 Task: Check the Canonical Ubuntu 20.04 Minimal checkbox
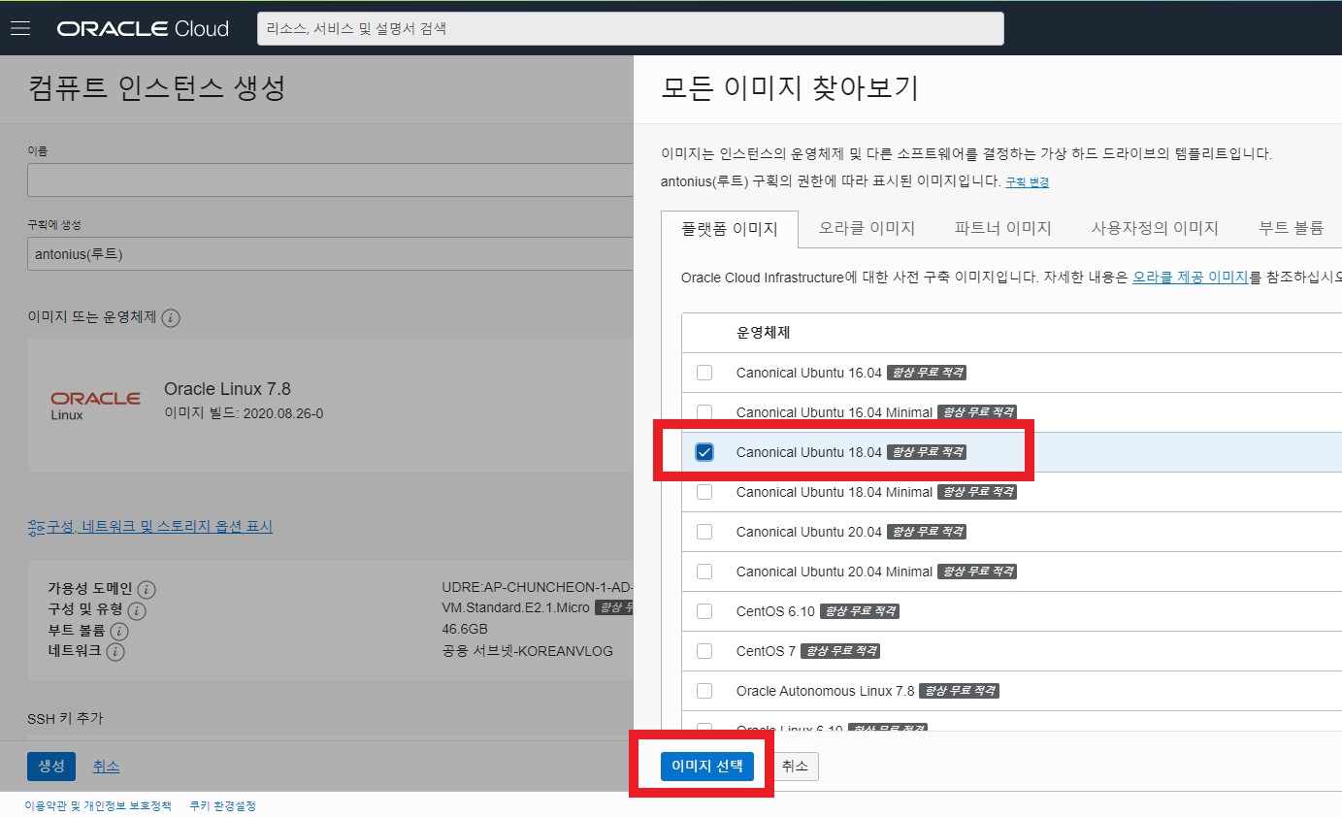[704, 572]
